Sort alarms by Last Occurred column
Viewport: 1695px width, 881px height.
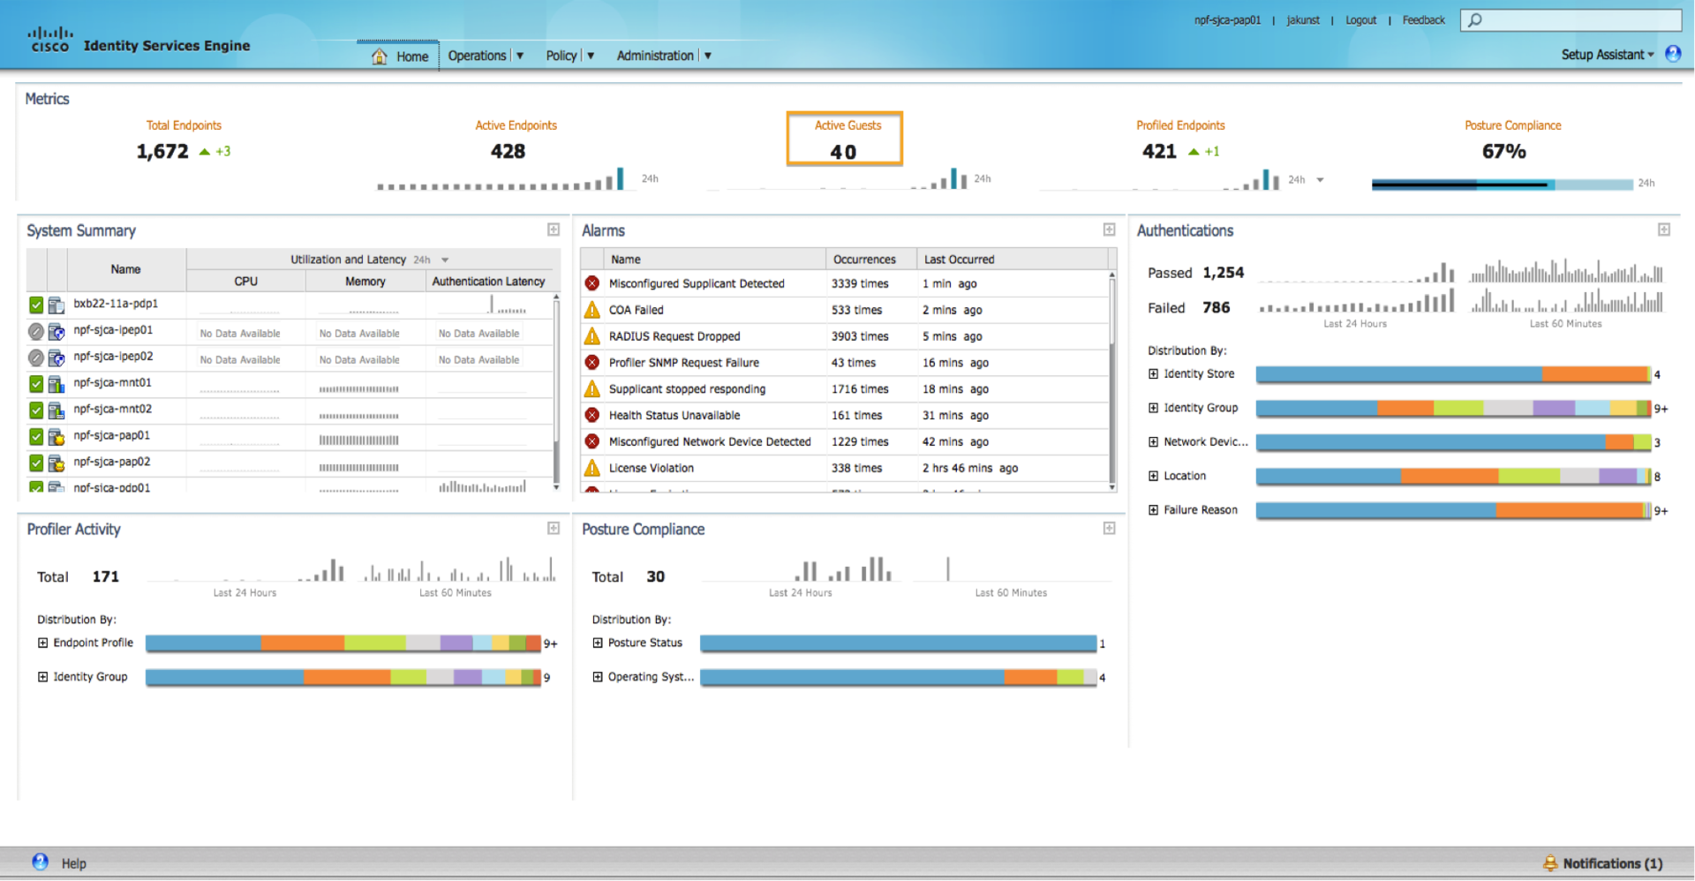pyautogui.click(x=1012, y=260)
